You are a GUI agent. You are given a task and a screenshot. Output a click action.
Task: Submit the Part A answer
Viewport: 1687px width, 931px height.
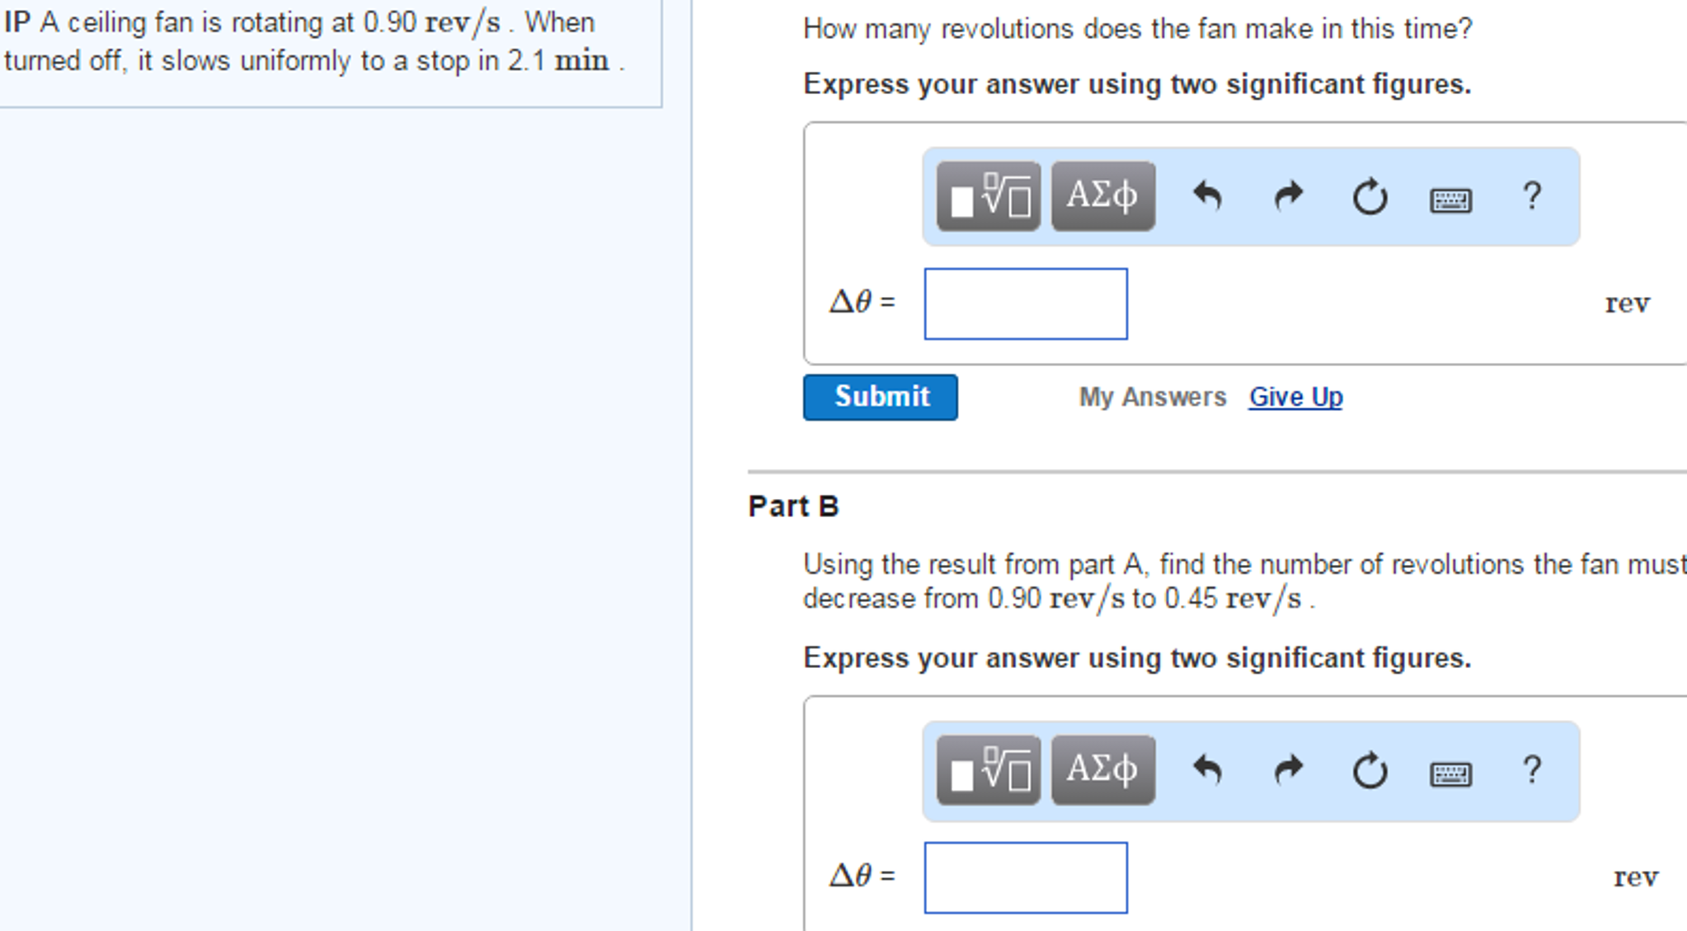tap(879, 397)
